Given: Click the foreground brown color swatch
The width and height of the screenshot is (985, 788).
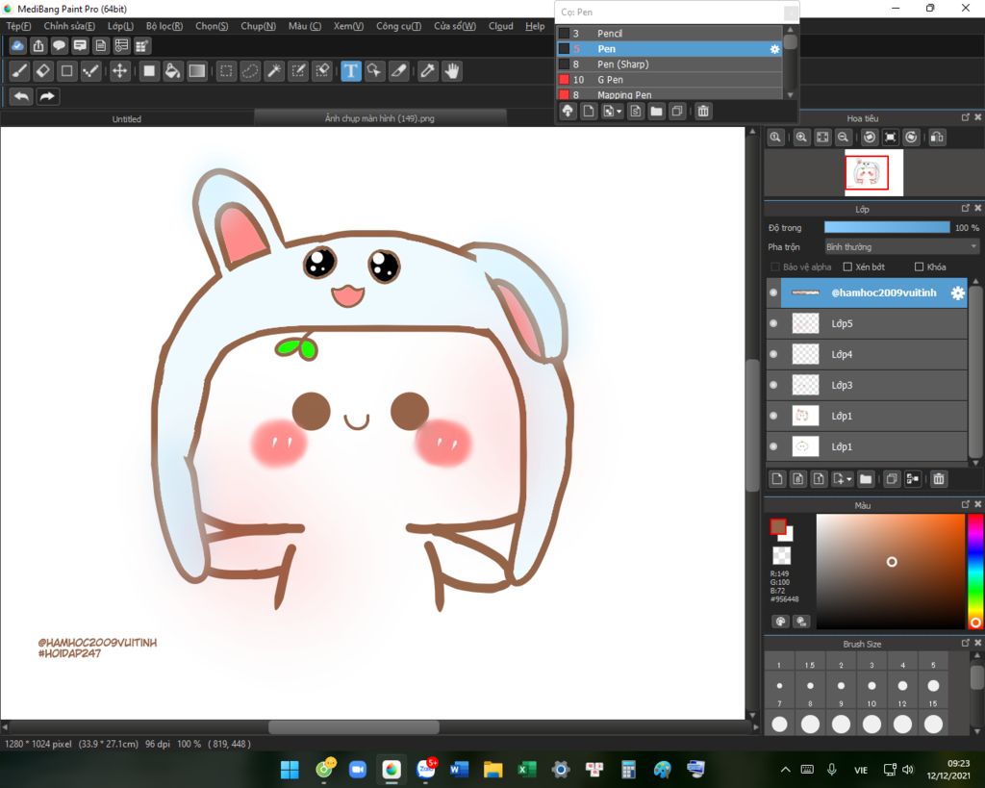Looking at the screenshot, I should [777, 526].
